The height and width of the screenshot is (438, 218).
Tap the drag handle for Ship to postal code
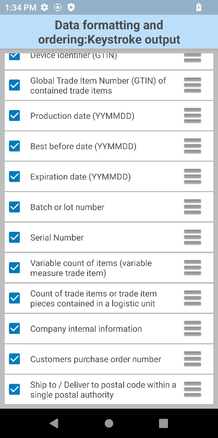pos(192,390)
